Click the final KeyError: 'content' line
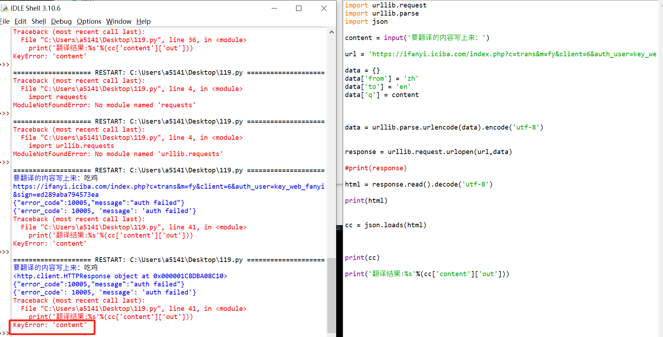 tap(50, 325)
